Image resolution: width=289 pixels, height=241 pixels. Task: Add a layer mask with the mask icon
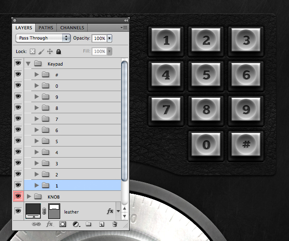tap(63, 224)
